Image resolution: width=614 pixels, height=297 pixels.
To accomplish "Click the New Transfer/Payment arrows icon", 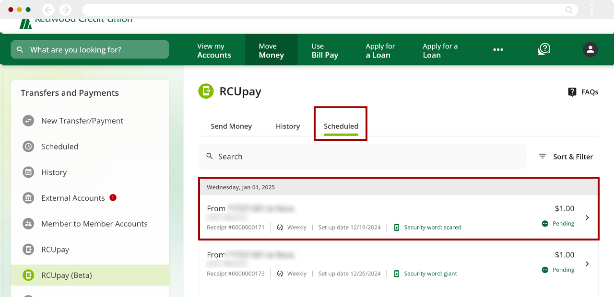I will (x=28, y=121).
